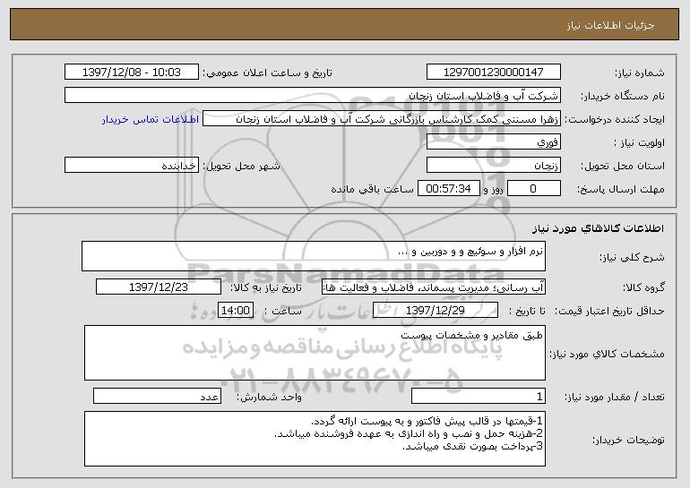This screenshot has height=488, width=690.
Task: Select the general description field (نرم افزار و سوئیچ)
Action: pos(314,256)
